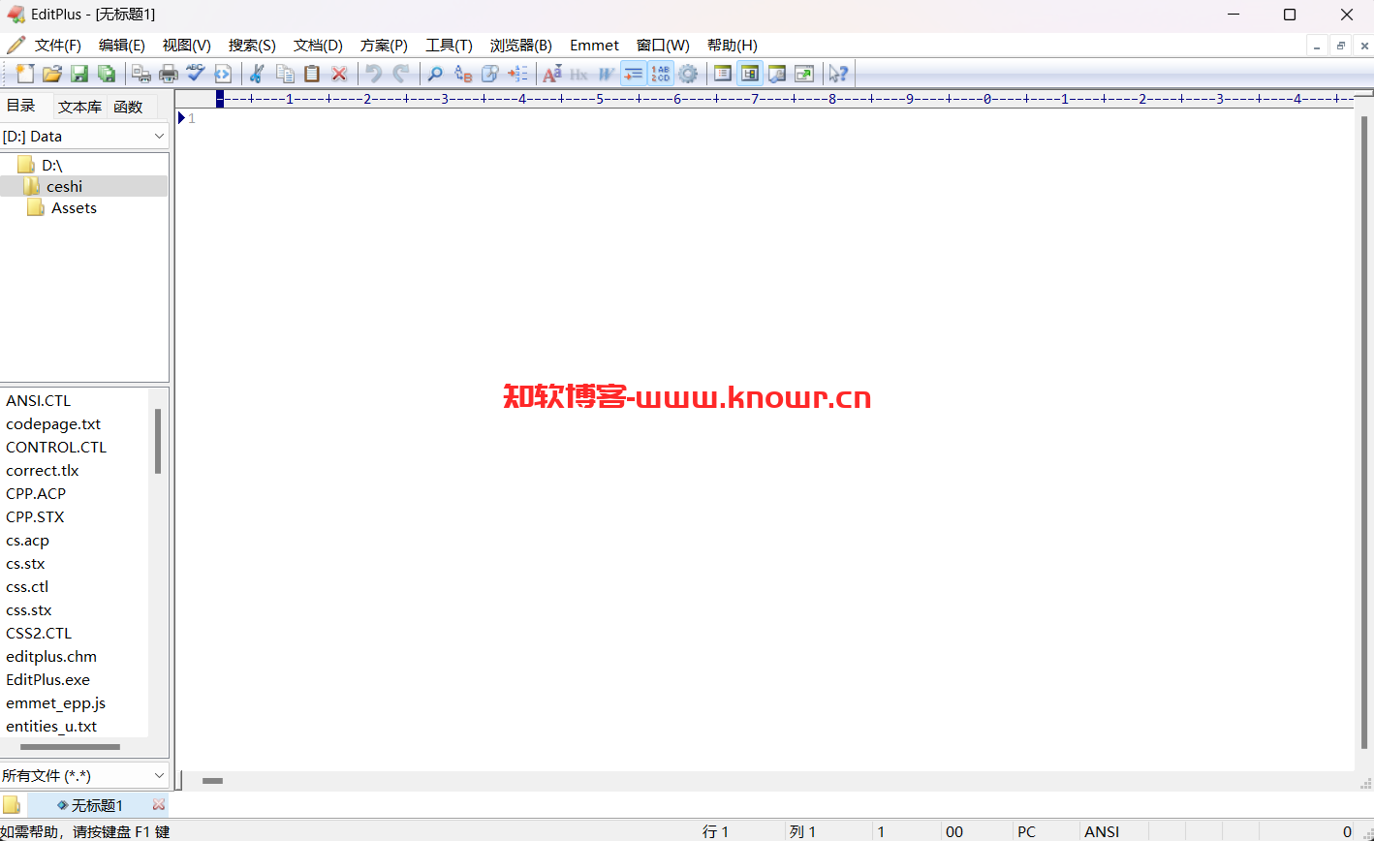Open the 编辑(E) menu
1374x841 pixels.
[x=122, y=46]
